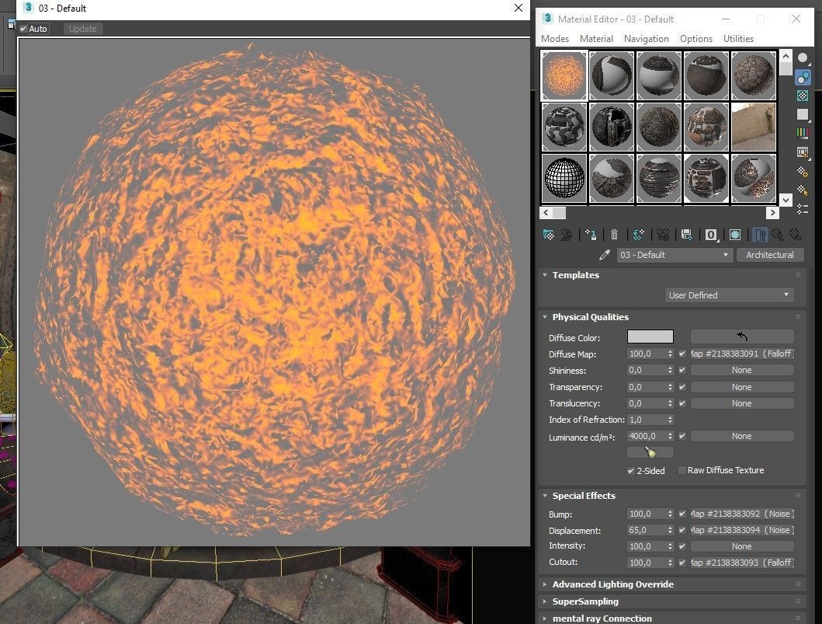Enable the Raw Diffuse Texture checkbox
The image size is (822, 624).
pos(682,470)
